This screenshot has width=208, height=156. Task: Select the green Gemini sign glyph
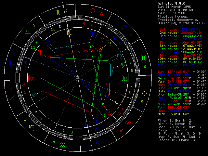tap(144, 58)
